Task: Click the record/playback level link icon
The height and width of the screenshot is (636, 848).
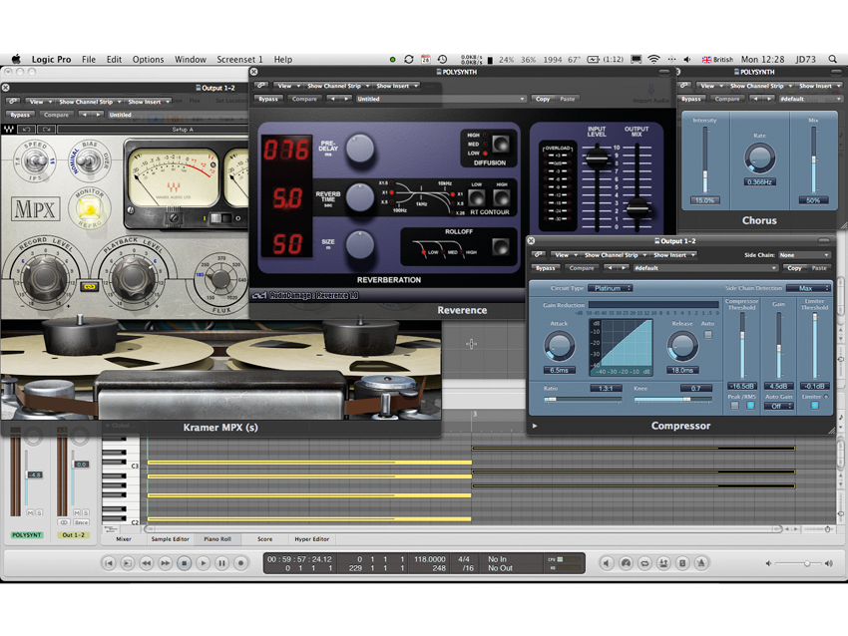Action: pyautogui.click(x=89, y=286)
